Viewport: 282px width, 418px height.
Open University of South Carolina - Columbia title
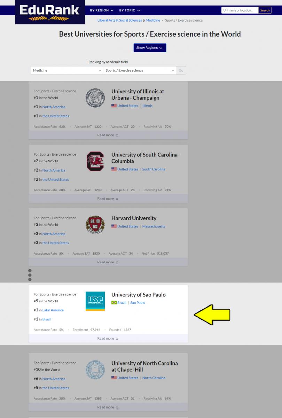click(146, 158)
